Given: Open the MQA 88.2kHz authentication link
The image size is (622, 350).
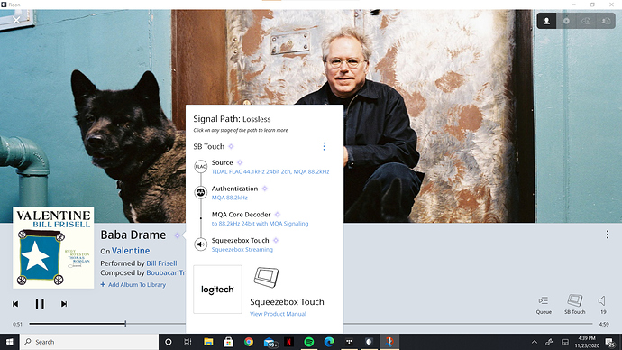Looking at the screenshot, I should click(x=229, y=198).
